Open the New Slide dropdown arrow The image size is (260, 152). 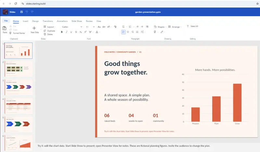[41, 30]
